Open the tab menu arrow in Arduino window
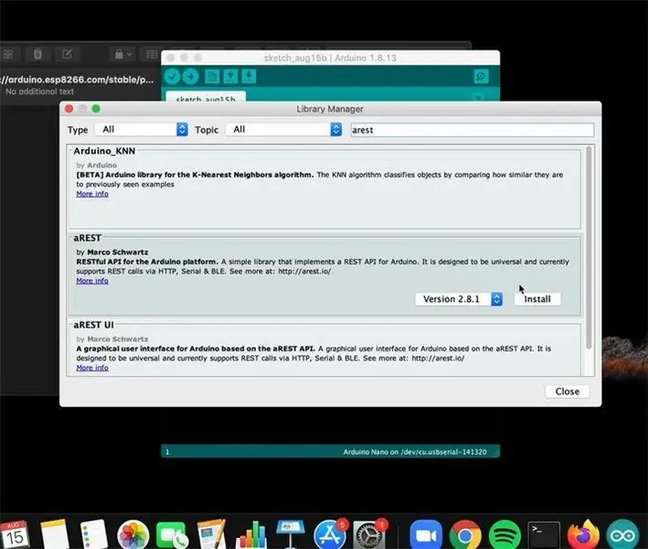The image size is (648, 549). coord(478,98)
